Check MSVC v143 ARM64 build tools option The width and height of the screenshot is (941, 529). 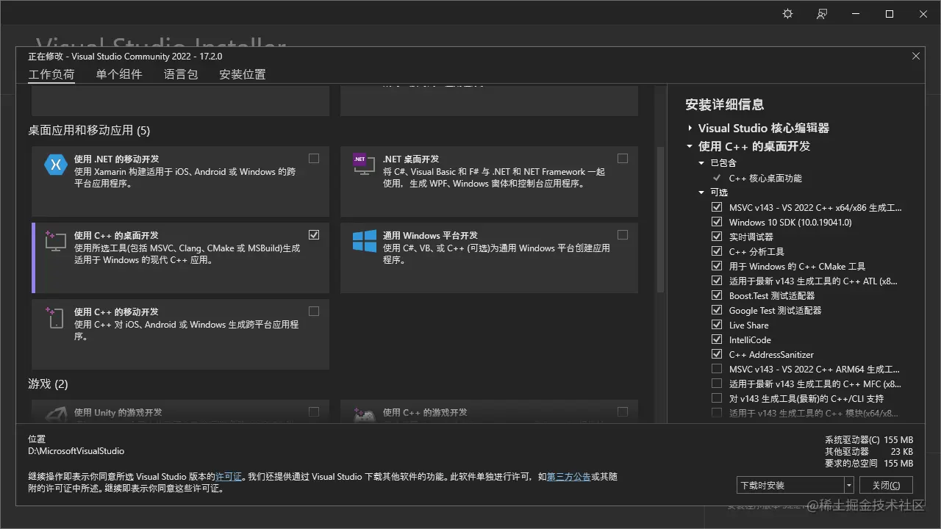(717, 369)
